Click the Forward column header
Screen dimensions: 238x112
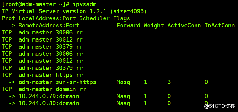click(129, 26)
